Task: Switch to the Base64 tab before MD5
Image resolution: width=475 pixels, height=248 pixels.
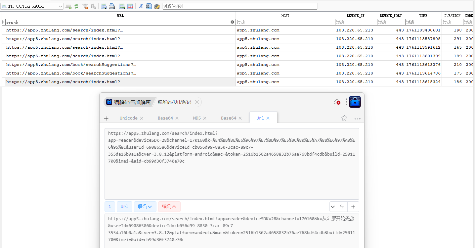Action: point(165,118)
